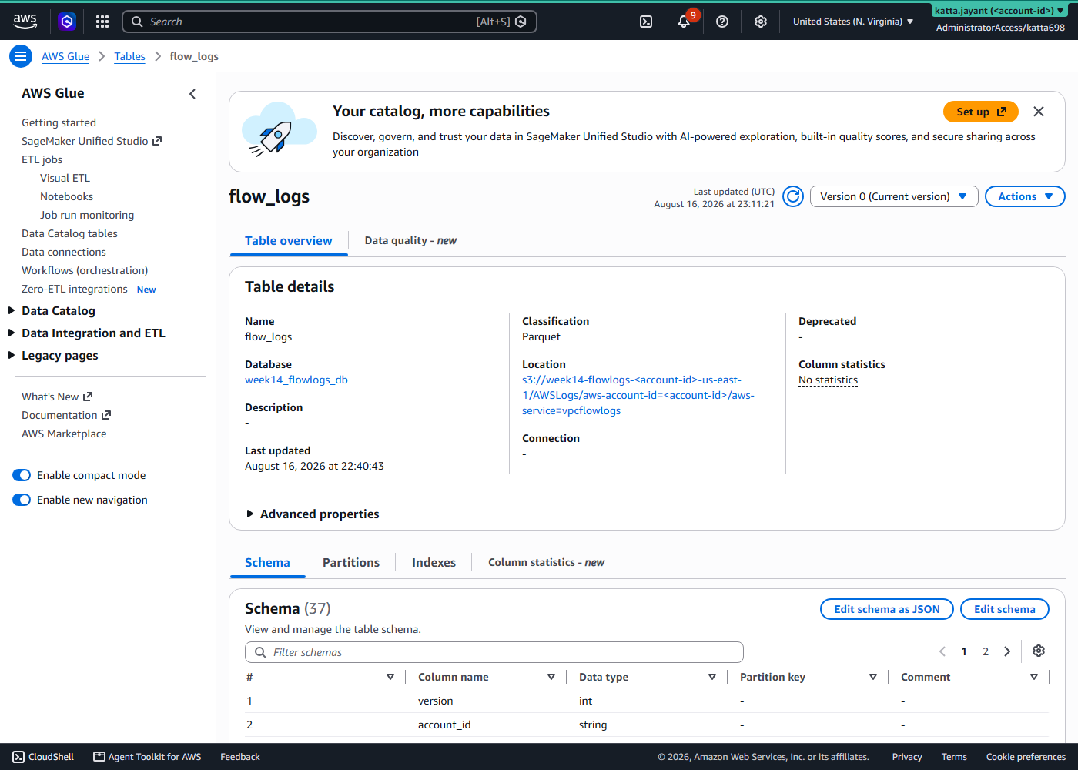Click the AWS logo home icon
Viewport: 1078px width, 770px height.
[25, 22]
